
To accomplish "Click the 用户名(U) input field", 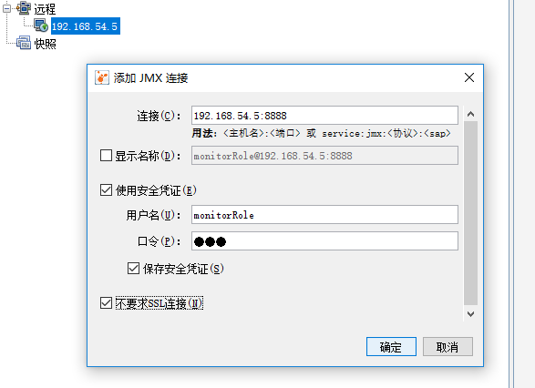I will pos(324,215).
